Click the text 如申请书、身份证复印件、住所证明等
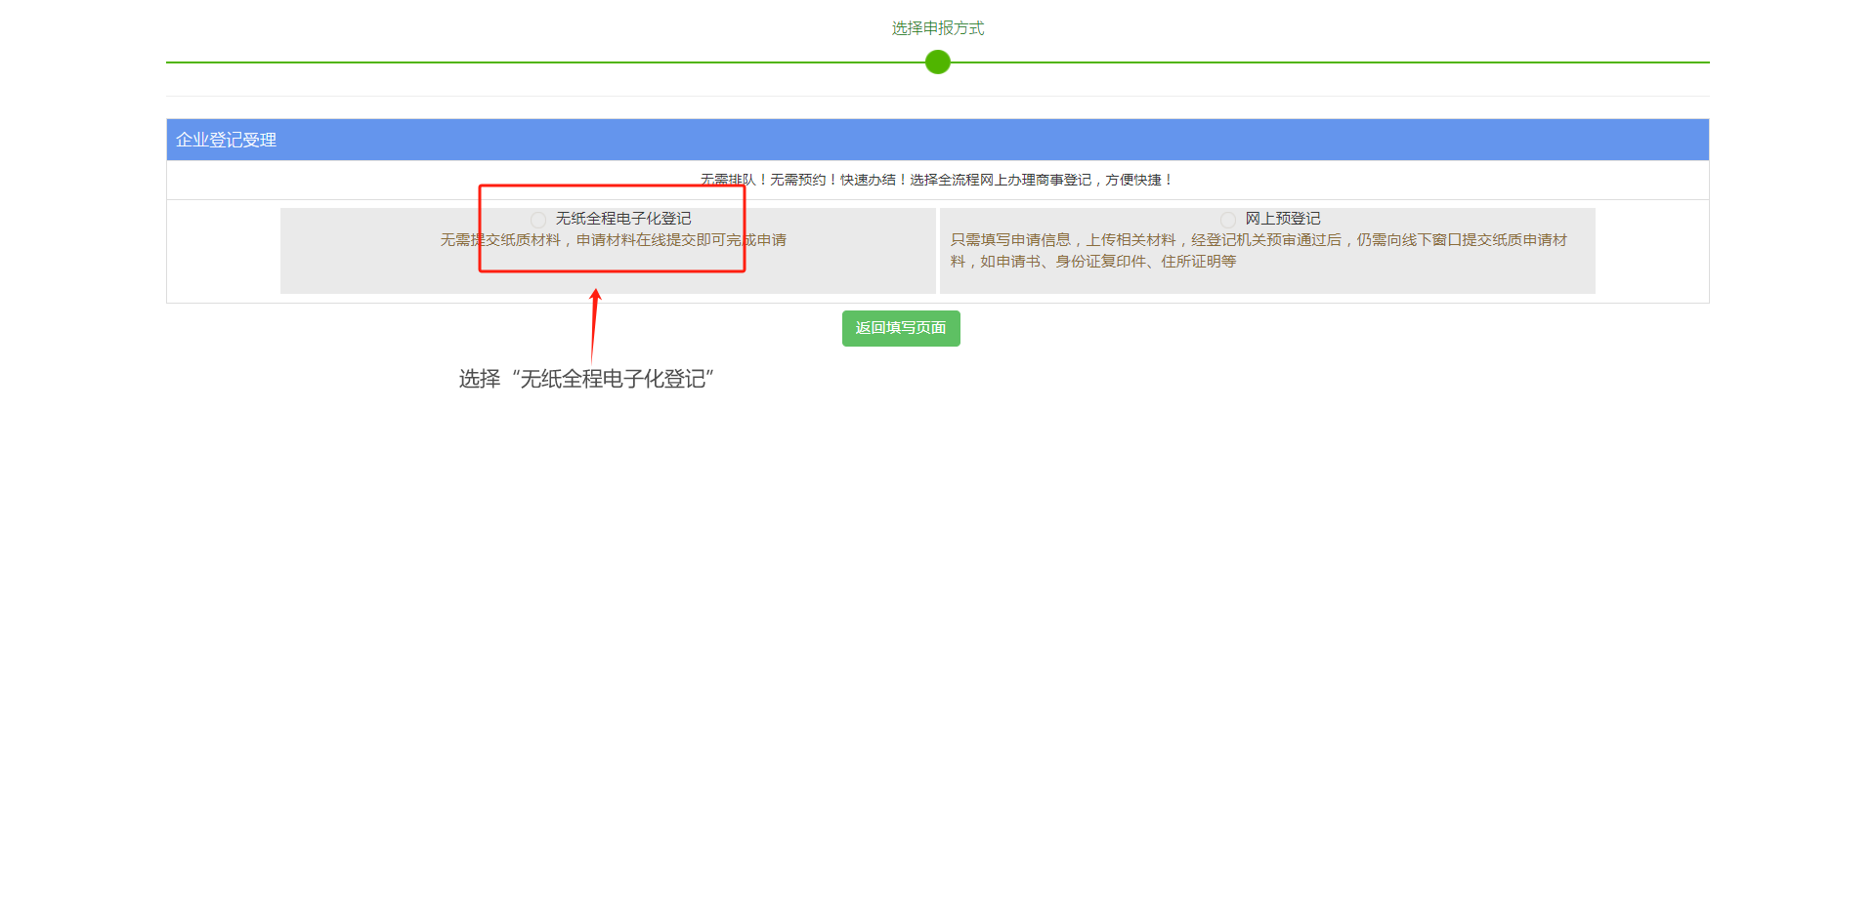 [1108, 262]
